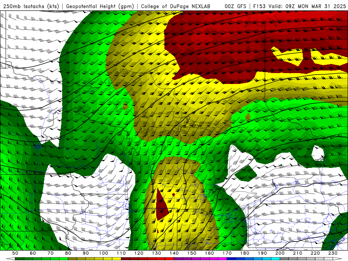This screenshot has height=261, width=348.
Task: Click the 130 scale label
Action: point(157,253)
